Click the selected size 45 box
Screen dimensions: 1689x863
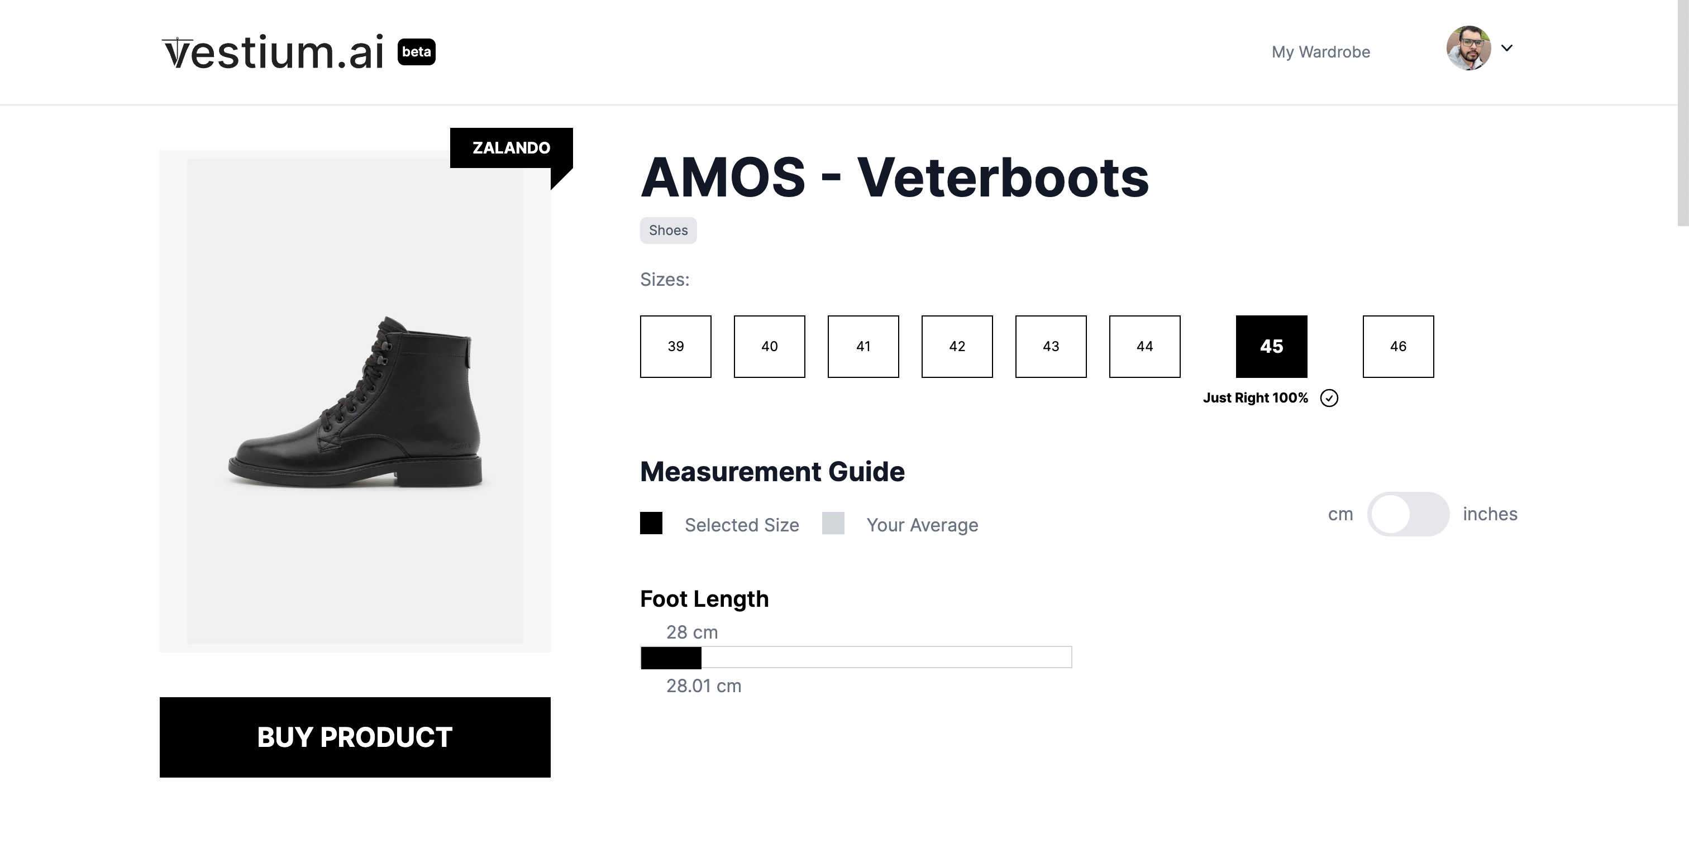click(x=1271, y=346)
